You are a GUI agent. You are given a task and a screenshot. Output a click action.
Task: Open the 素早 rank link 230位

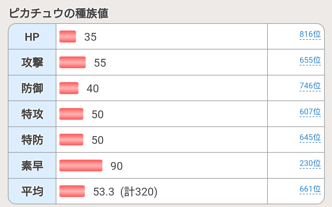click(x=310, y=164)
